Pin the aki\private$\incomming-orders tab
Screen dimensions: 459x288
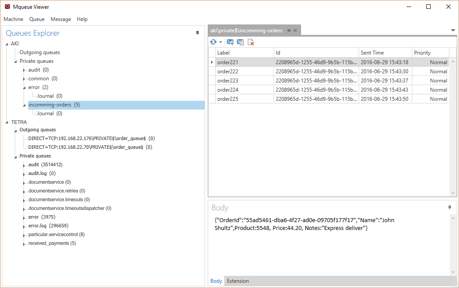[289, 31]
